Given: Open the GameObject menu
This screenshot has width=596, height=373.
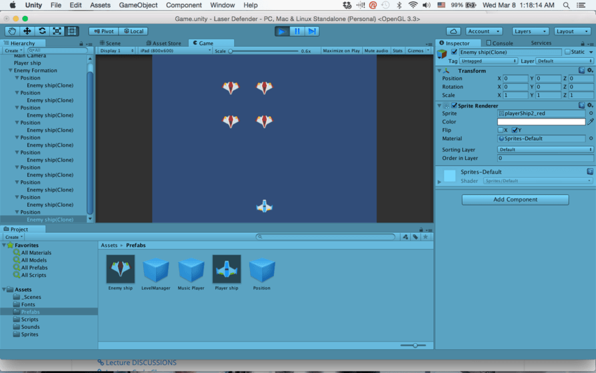Looking at the screenshot, I should (x=138, y=5).
